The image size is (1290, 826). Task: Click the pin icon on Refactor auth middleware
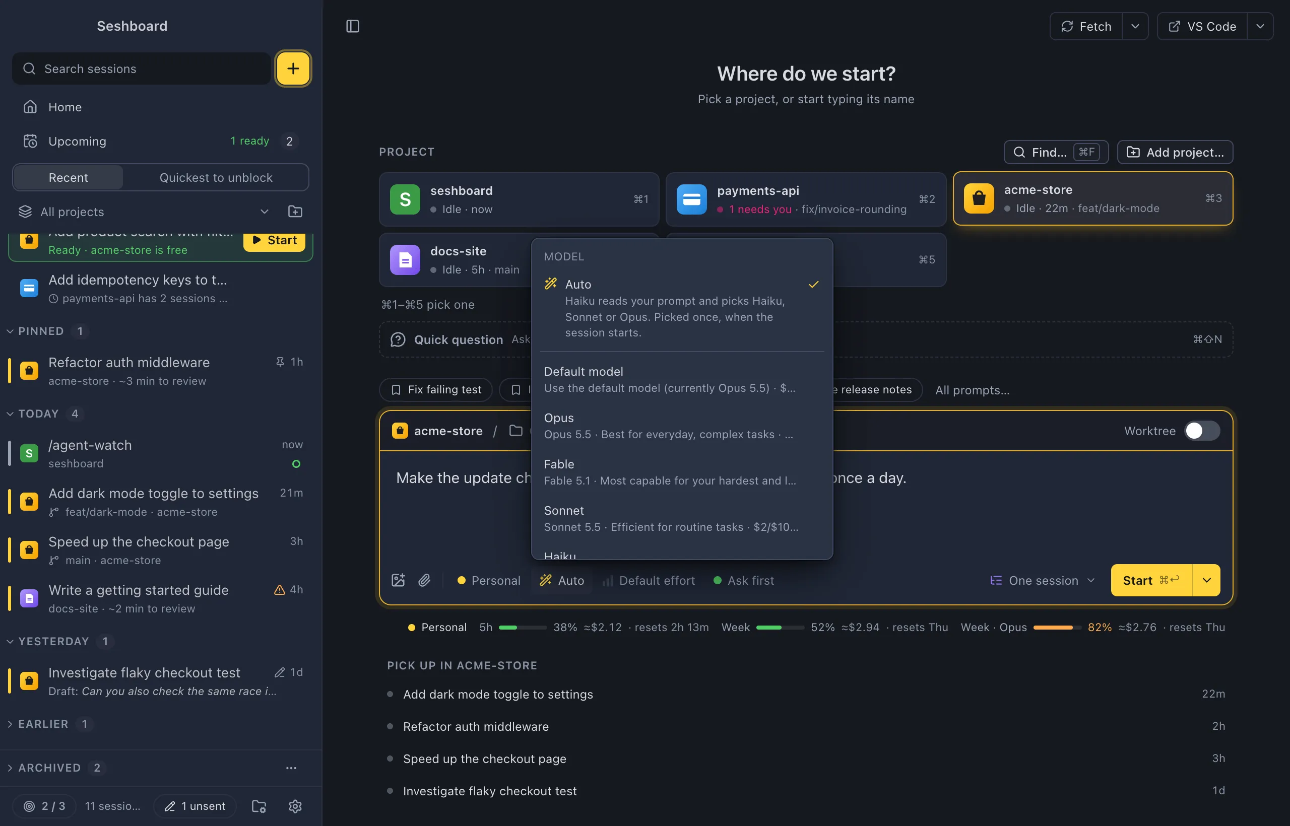pos(280,362)
